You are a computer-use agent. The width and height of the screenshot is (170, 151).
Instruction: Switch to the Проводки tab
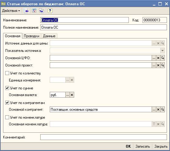[x=31, y=36]
